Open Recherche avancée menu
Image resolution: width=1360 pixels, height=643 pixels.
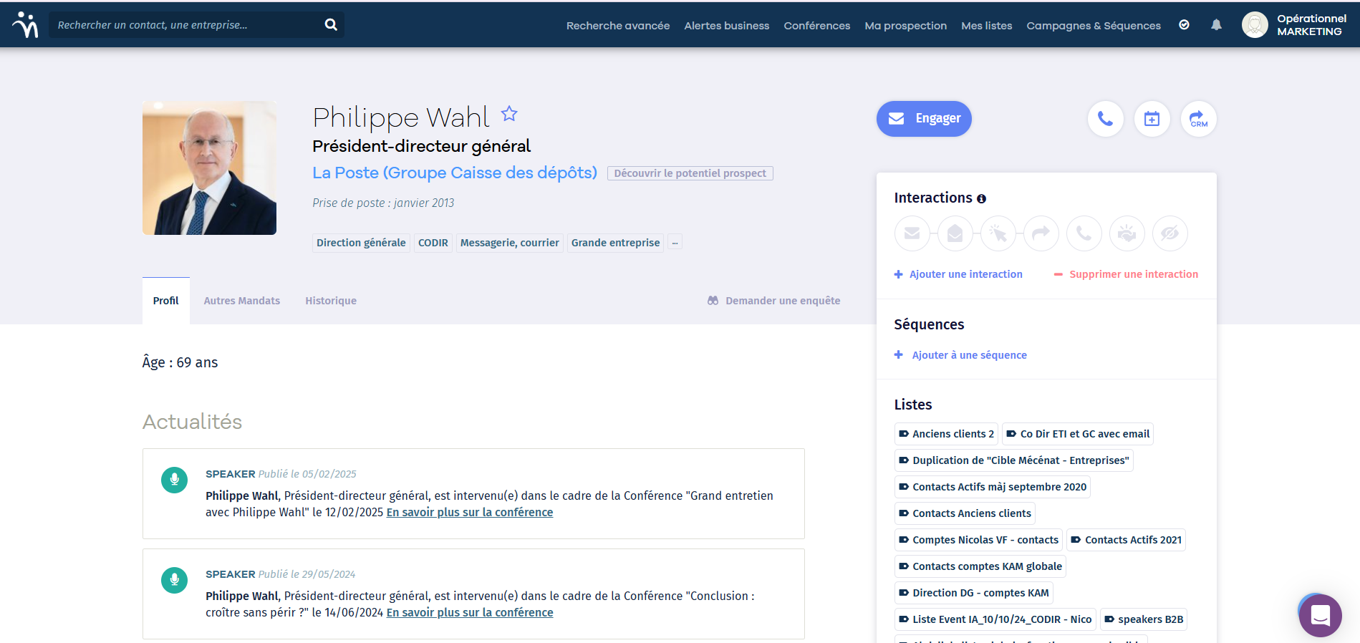coord(618,25)
